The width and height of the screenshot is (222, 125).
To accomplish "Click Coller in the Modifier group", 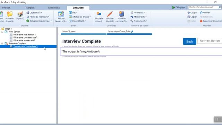I will pos(192,21).
